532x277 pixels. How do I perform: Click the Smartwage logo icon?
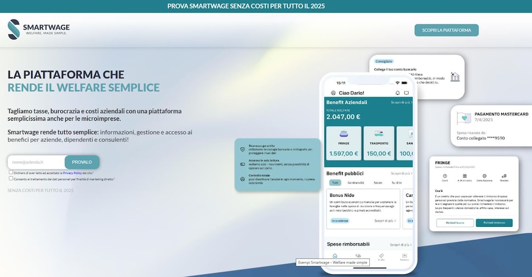[x=14, y=30]
